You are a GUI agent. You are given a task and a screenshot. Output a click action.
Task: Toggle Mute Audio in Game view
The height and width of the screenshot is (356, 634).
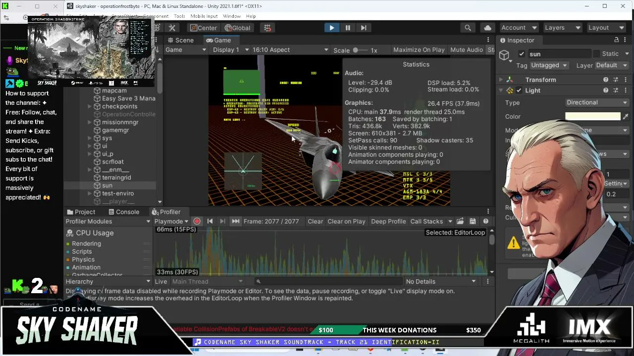(x=467, y=50)
